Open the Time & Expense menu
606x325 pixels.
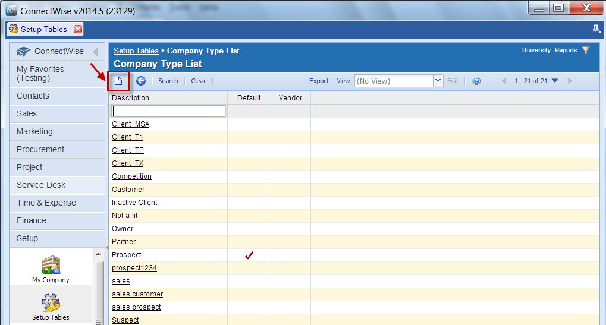[57, 203]
